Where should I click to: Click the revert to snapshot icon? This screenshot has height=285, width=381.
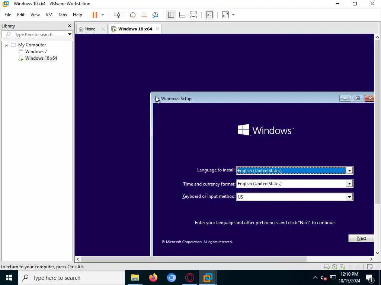(144, 15)
